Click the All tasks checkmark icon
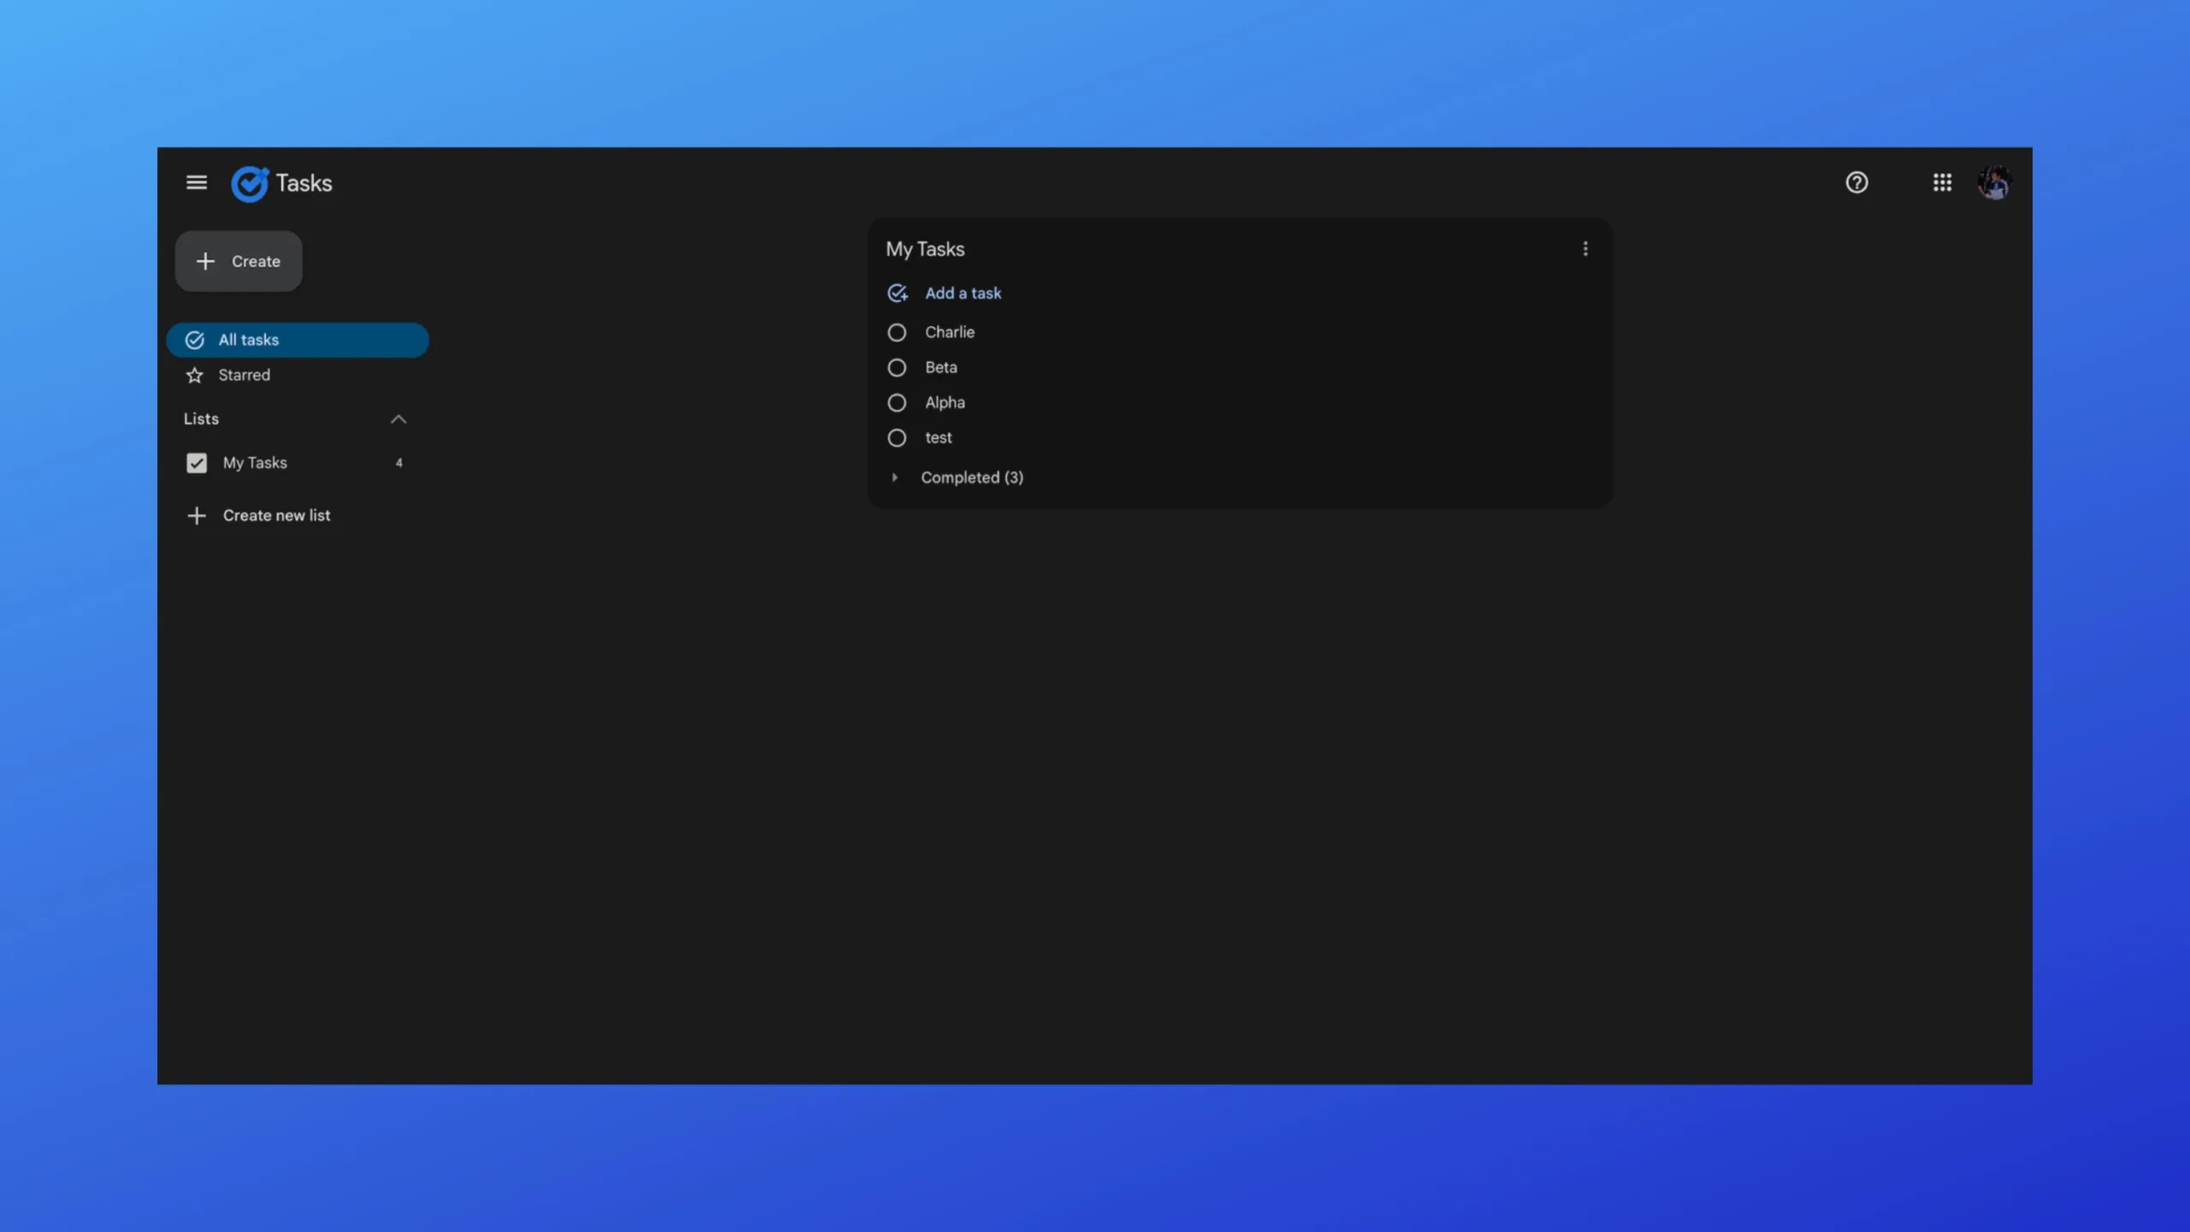Screen dimensions: 2190x1232 point(195,340)
